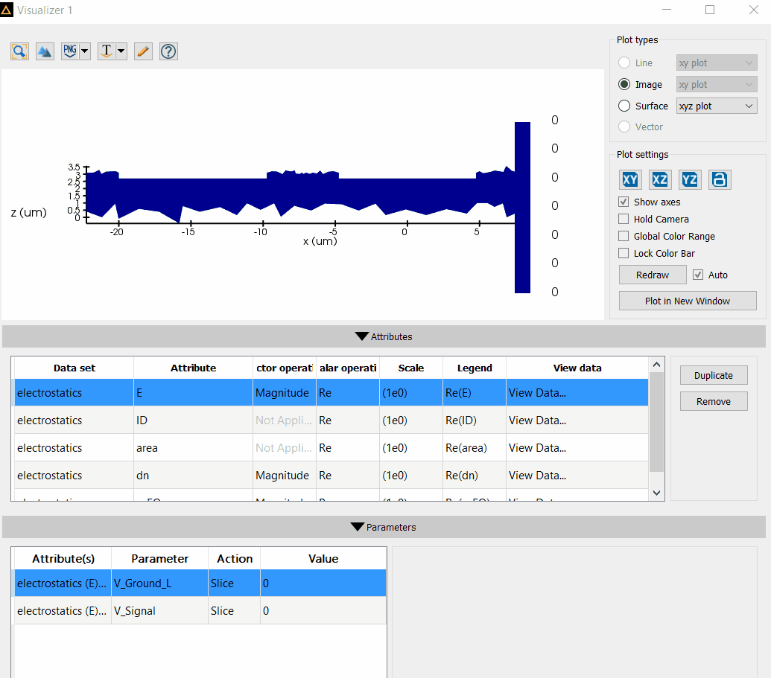Click the V_Signal value field
The width and height of the screenshot is (771, 678).
pos(323,611)
